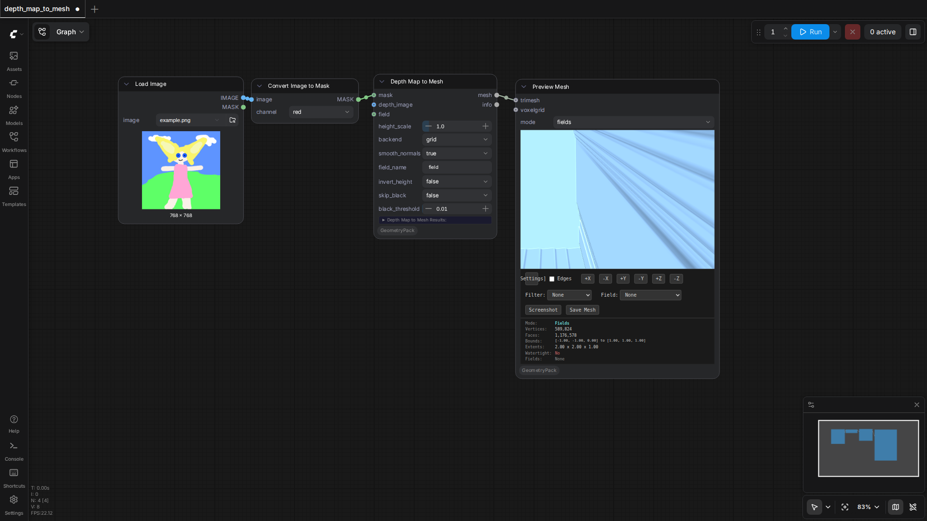The width and height of the screenshot is (927, 521).
Task: Open the Nodes library panel
Action: point(14,88)
